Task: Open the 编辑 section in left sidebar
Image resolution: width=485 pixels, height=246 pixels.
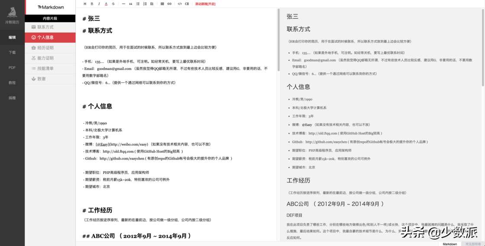Action: [x=12, y=37]
